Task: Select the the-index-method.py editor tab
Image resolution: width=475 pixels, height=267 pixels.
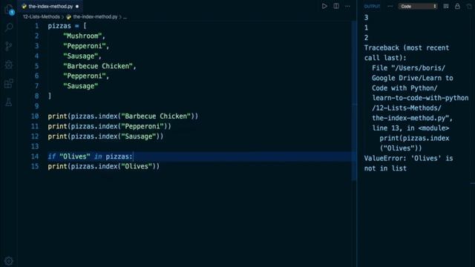Action: coord(50,6)
